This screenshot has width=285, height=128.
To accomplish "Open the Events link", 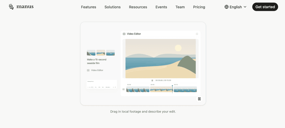I will [161, 7].
